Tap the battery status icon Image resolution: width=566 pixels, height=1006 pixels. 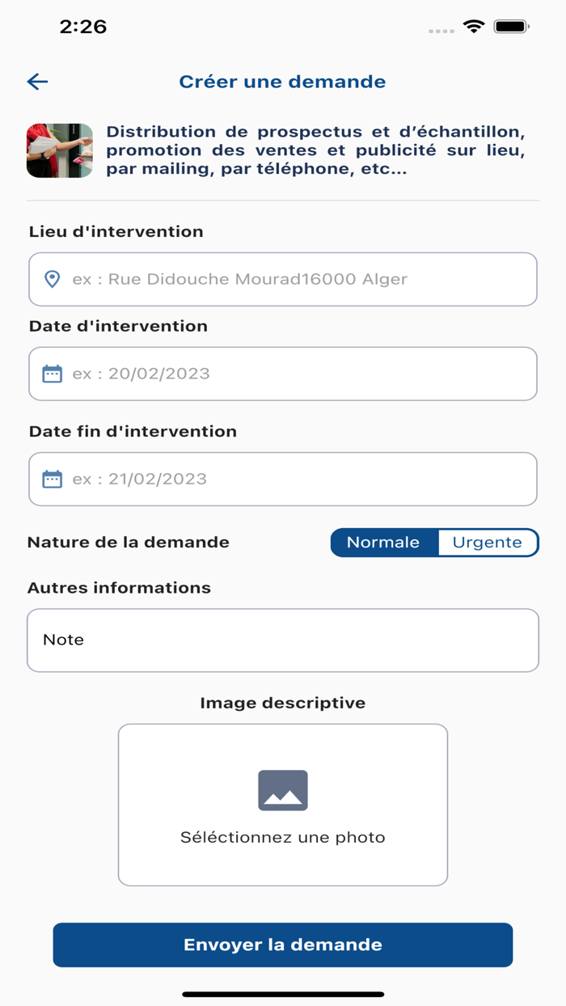(511, 27)
